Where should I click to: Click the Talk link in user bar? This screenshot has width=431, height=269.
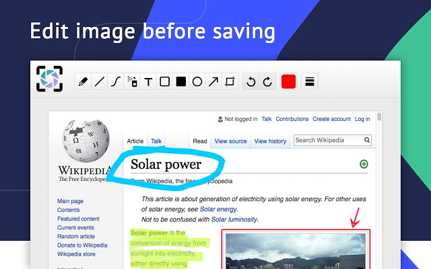point(267,119)
